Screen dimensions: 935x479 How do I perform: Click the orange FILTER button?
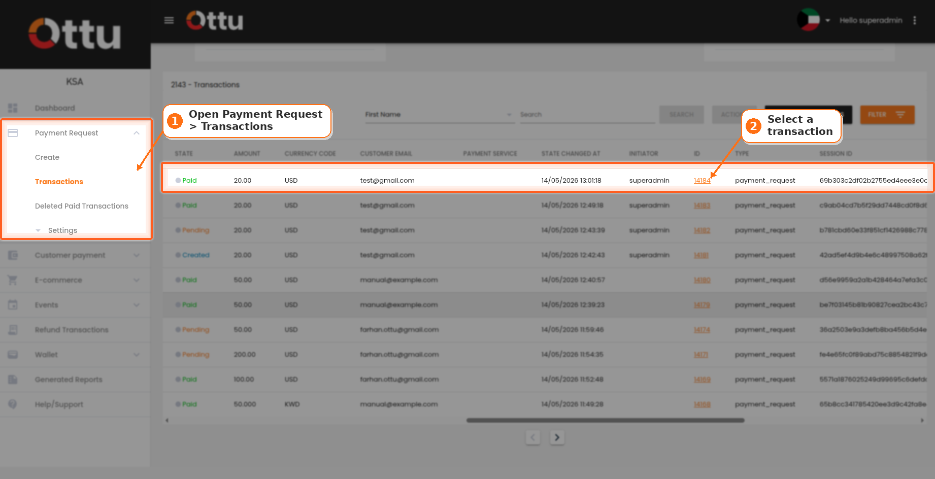pyautogui.click(x=887, y=115)
